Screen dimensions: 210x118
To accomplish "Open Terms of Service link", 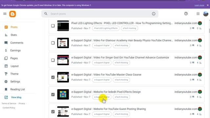I will point(9,104).
